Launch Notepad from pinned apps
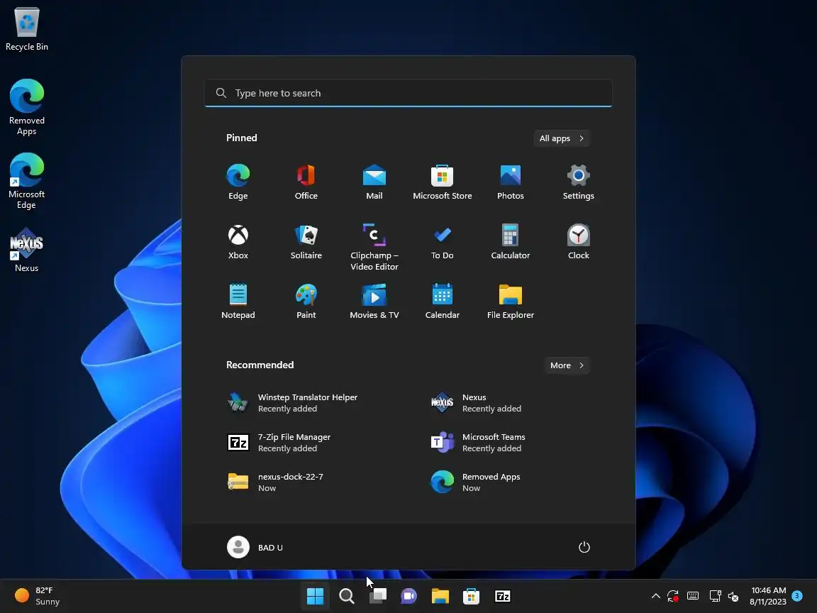The image size is (817, 613). (238, 301)
